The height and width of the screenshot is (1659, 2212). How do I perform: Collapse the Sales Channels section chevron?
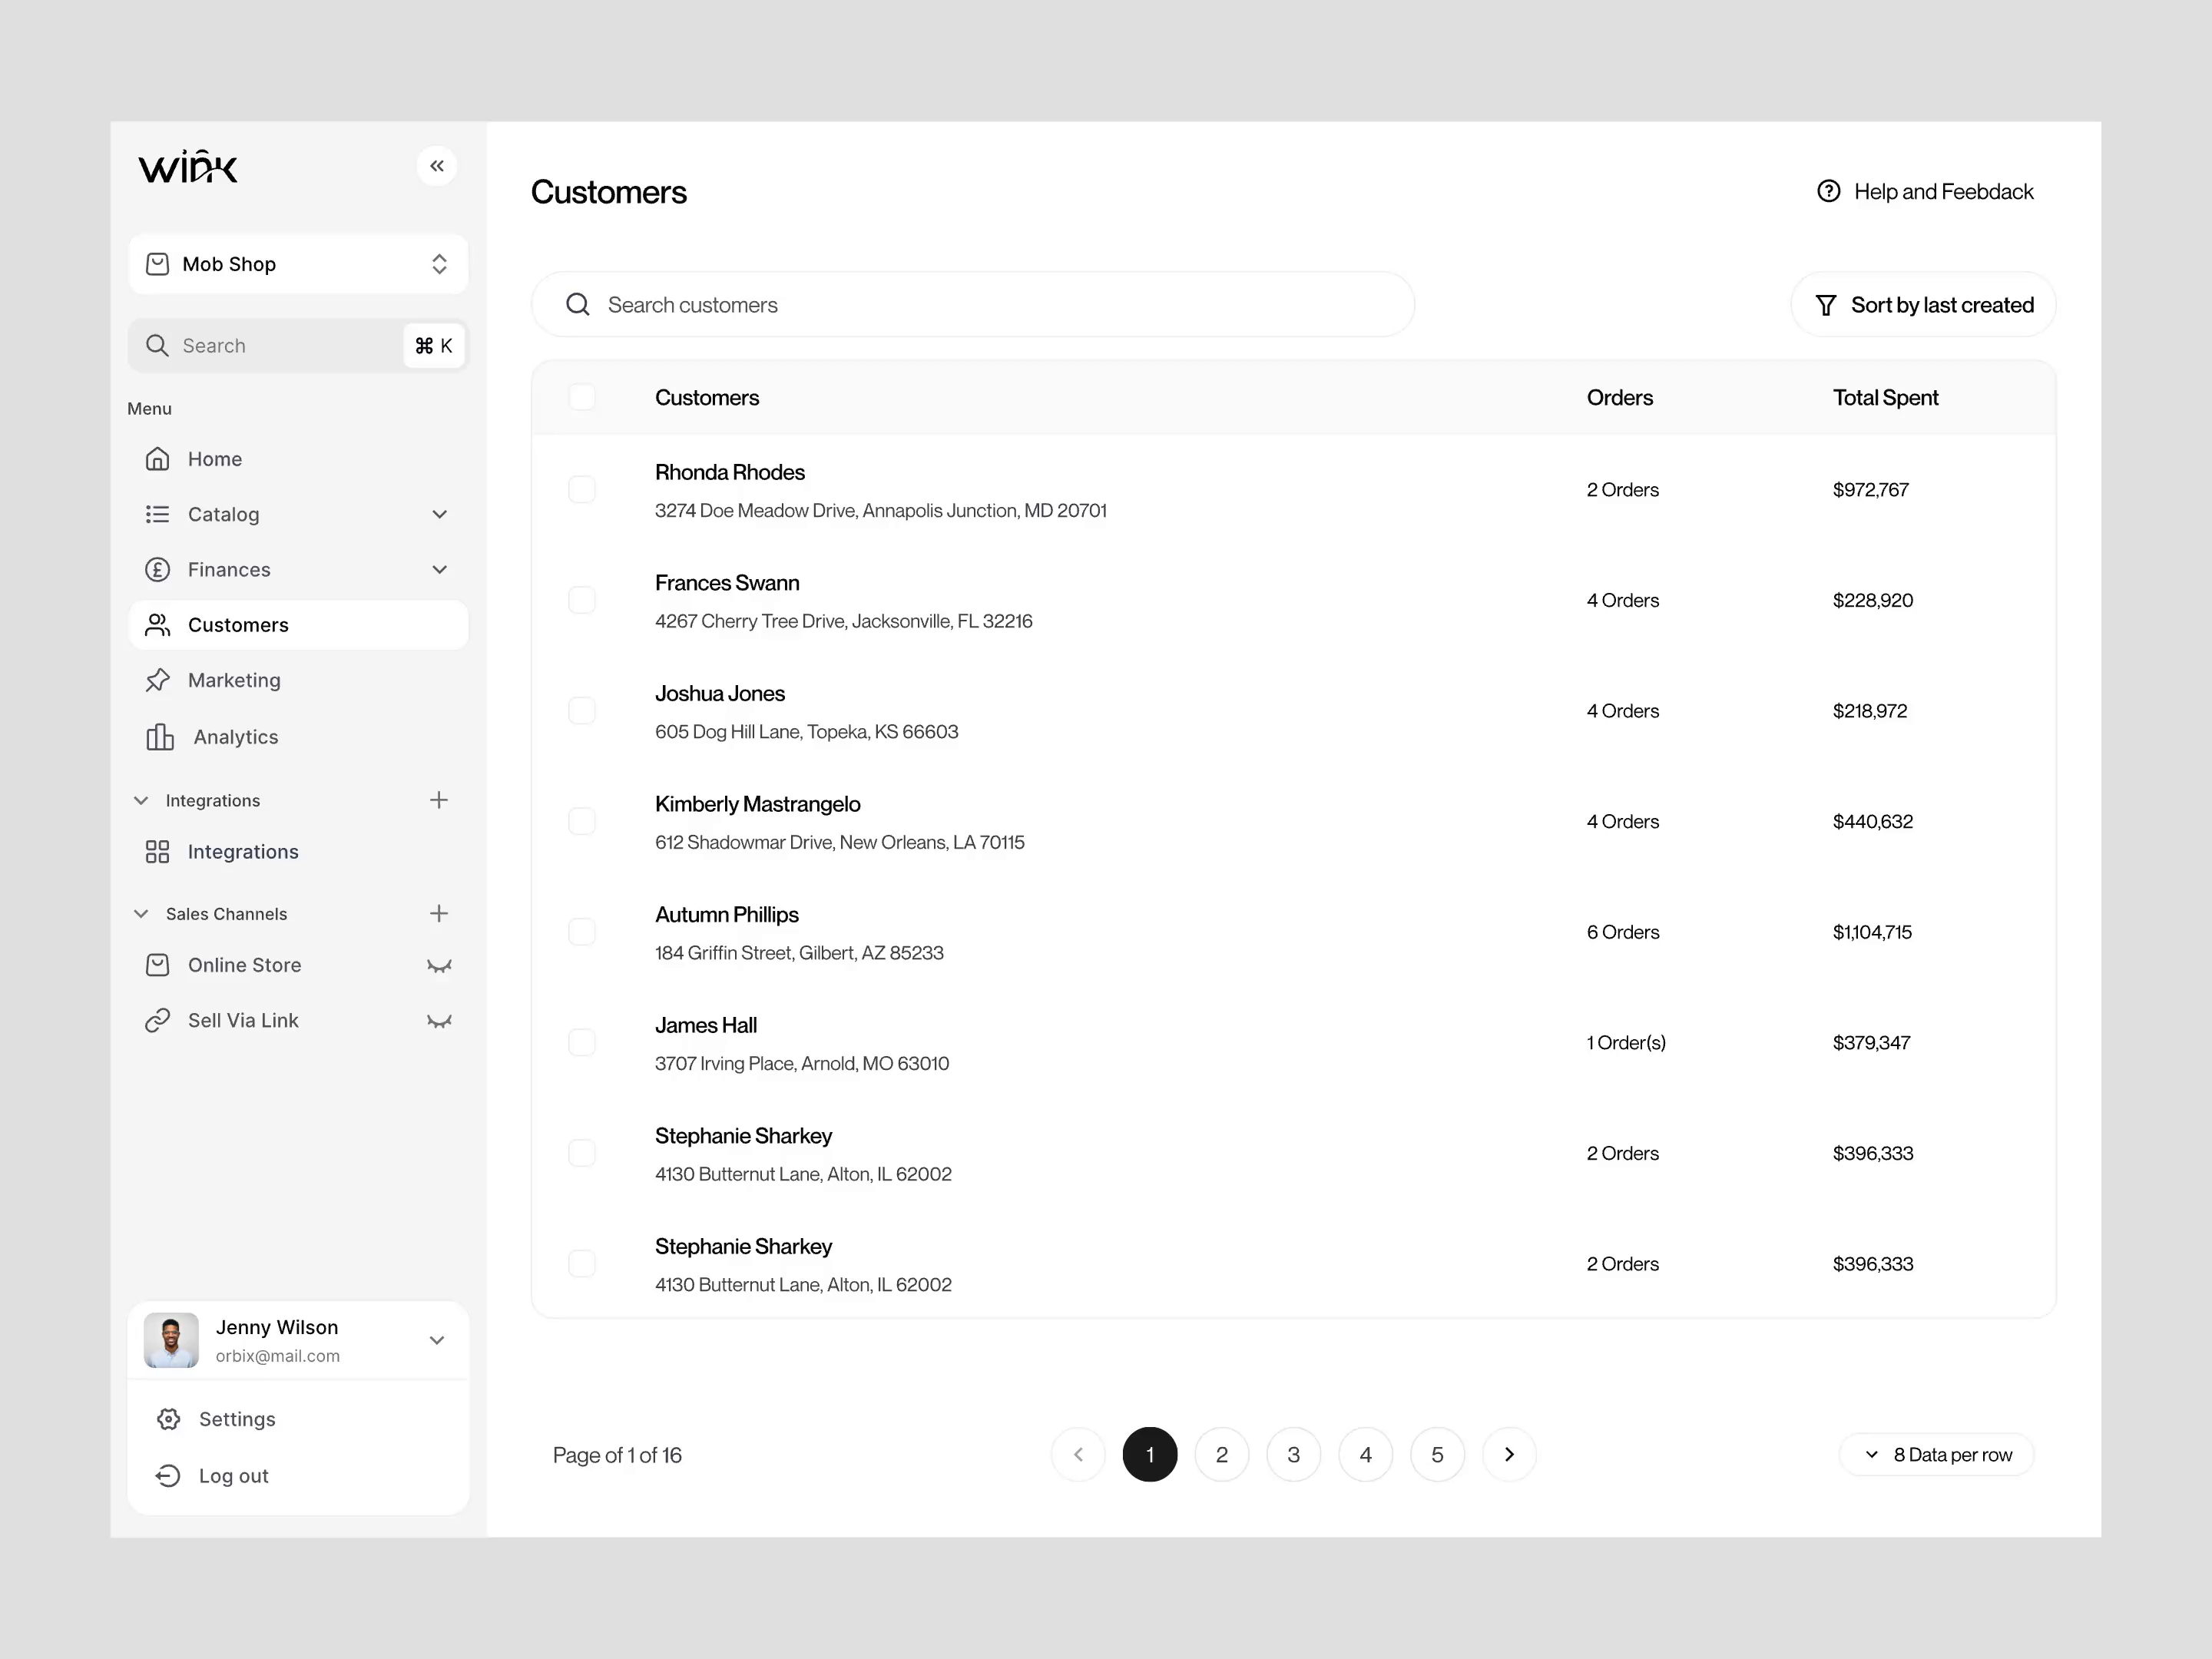pyautogui.click(x=141, y=913)
